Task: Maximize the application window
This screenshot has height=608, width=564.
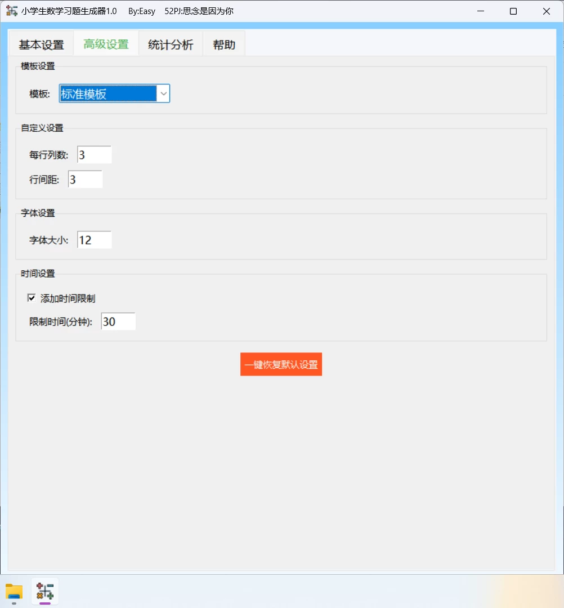Action: [513, 11]
